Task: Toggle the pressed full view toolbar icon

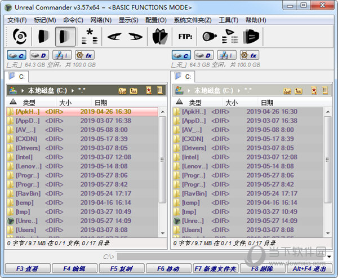Action: click(x=65, y=37)
